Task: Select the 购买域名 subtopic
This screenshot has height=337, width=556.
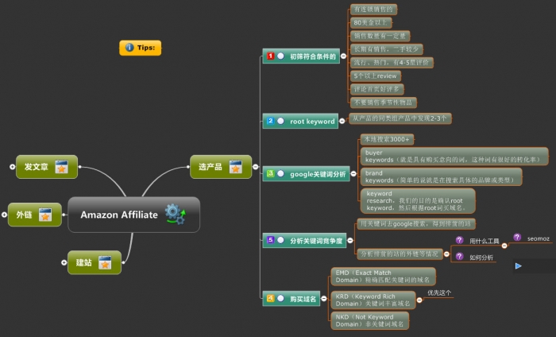Action: pos(292,298)
